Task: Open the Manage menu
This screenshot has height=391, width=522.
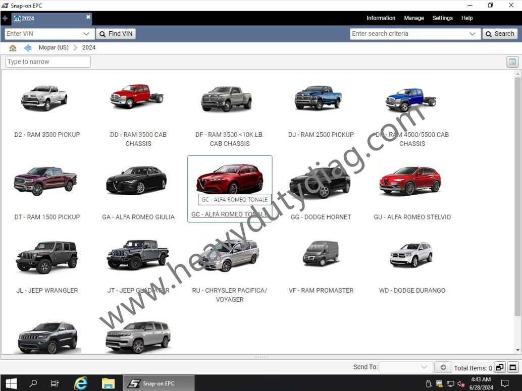Action: pos(414,18)
